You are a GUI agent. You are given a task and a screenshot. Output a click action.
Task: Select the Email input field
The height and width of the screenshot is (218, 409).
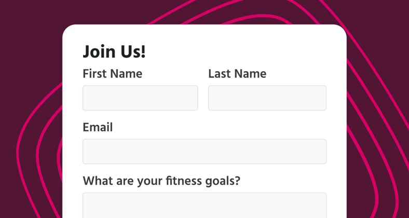204,152
